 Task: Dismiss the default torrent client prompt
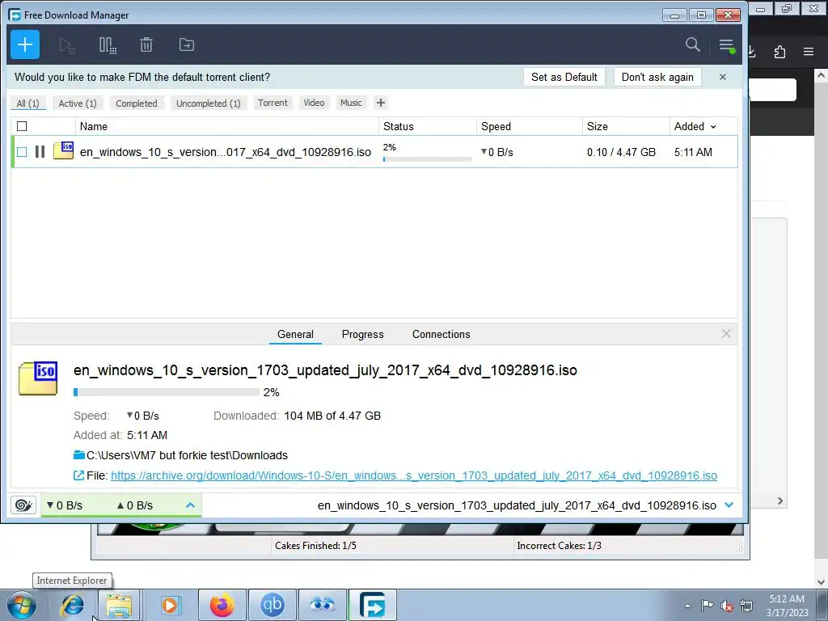coord(723,77)
